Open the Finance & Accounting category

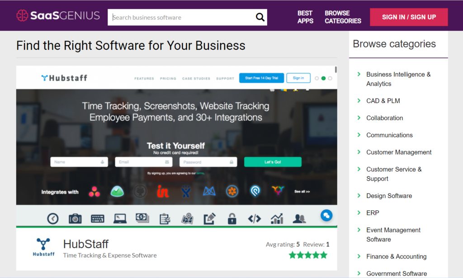pos(396,256)
